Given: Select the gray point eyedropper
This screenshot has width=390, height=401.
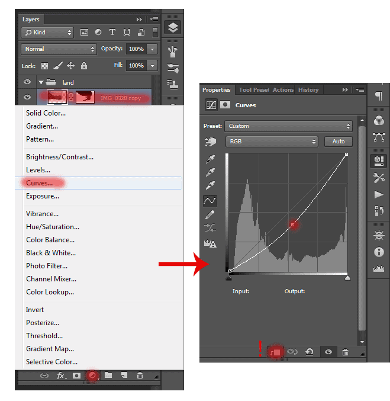Looking at the screenshot, I should [210, 172].
